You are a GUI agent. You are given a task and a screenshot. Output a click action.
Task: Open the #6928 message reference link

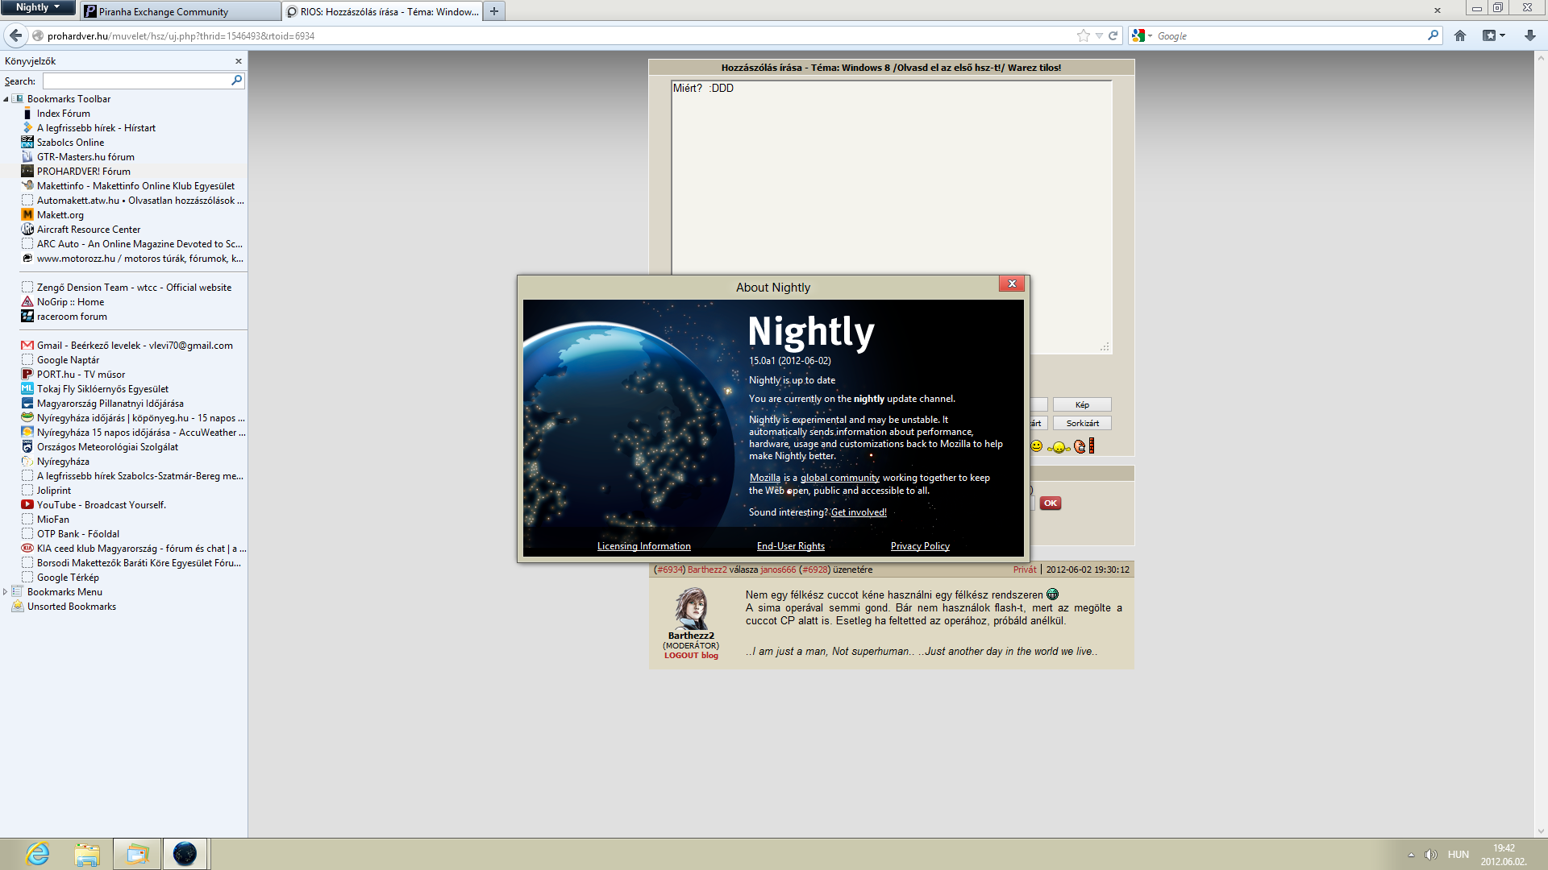[x=814, y=570]
